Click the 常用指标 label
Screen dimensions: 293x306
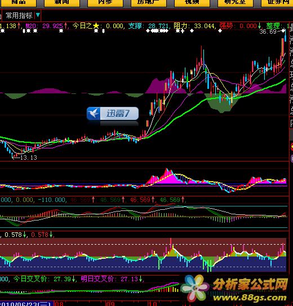[x=19, y=16]
